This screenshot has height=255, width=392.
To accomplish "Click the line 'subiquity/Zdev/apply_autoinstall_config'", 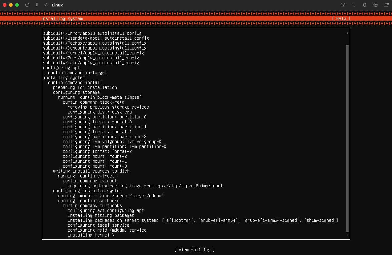I will point(91,58).
